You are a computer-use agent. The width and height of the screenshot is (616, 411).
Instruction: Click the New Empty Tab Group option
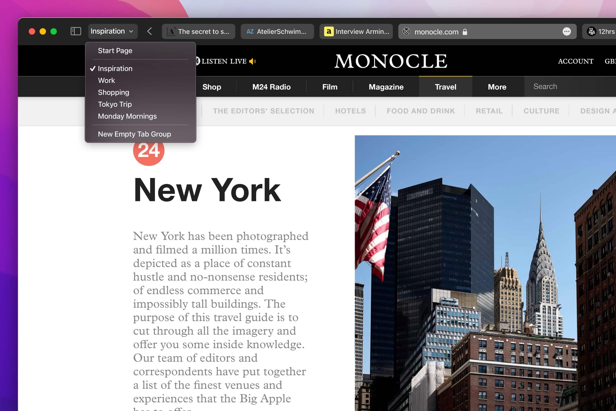(x=134, y=134)
